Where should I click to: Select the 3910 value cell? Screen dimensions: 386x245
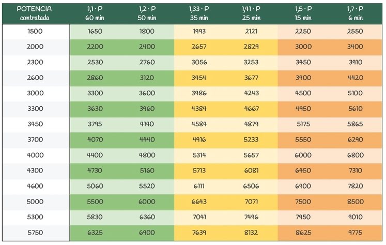pyautogui.click(x=355, y=62)
